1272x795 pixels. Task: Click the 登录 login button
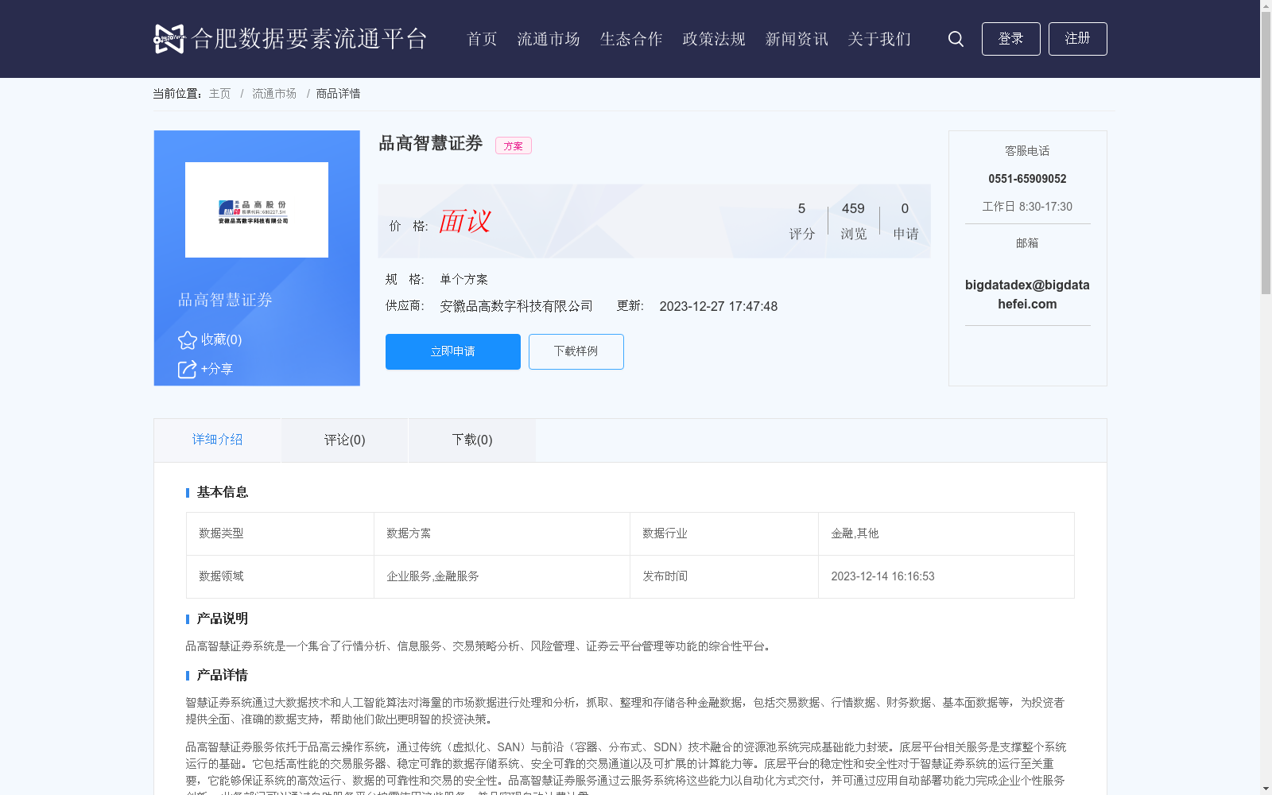[x=1010, y=39]
